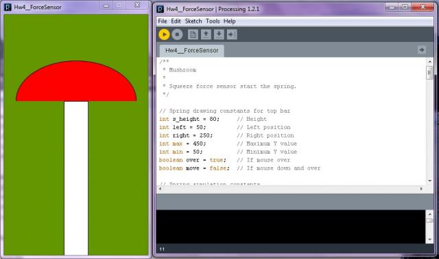Click the horizontal scrollbar's right arrow
The image size is (439, 259).
[x=421, y=189]
